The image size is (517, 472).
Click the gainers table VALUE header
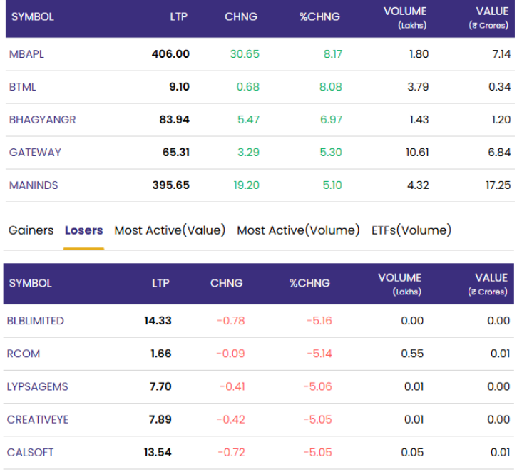pyautogui.click(x=489, y=18)
